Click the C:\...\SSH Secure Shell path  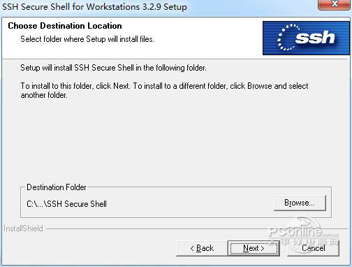[66, 204]
